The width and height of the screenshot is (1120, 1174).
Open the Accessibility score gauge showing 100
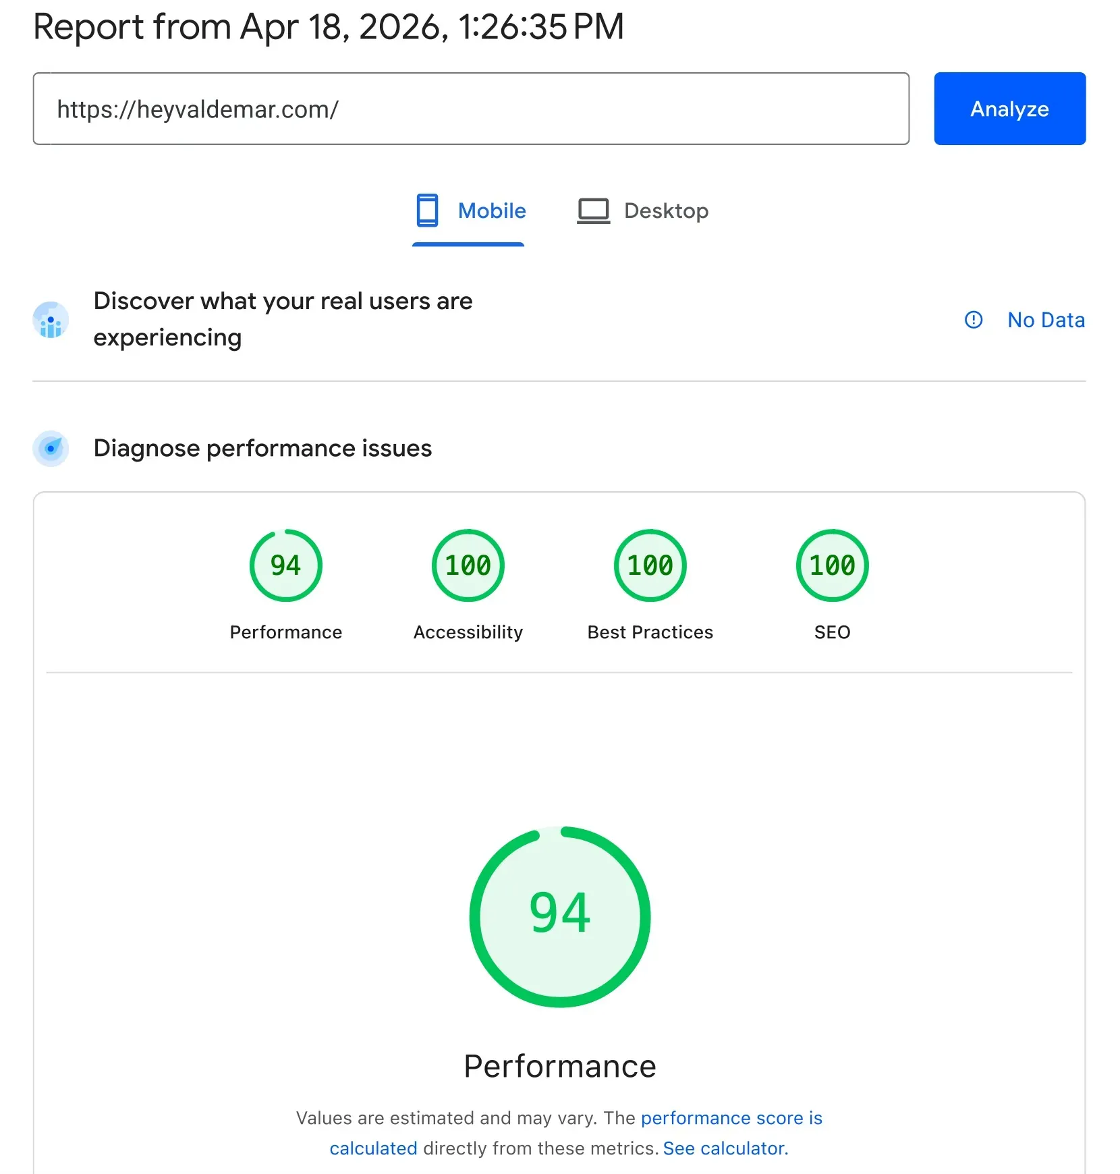click(468, 565)
